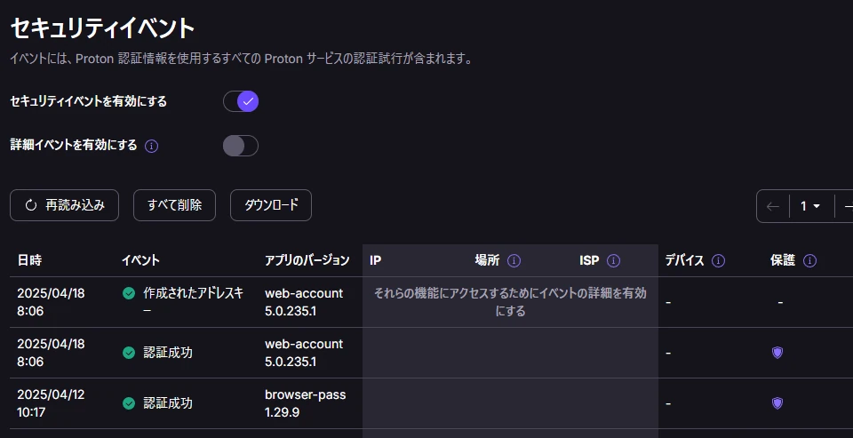Click the info icon next to ISP
The image size is (853, 438).
pos(614,260)
